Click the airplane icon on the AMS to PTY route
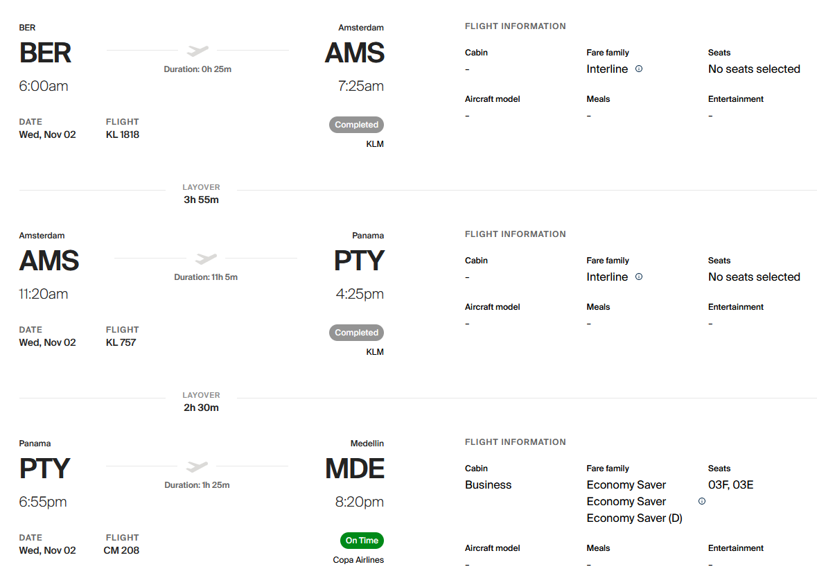 [206, 259]
